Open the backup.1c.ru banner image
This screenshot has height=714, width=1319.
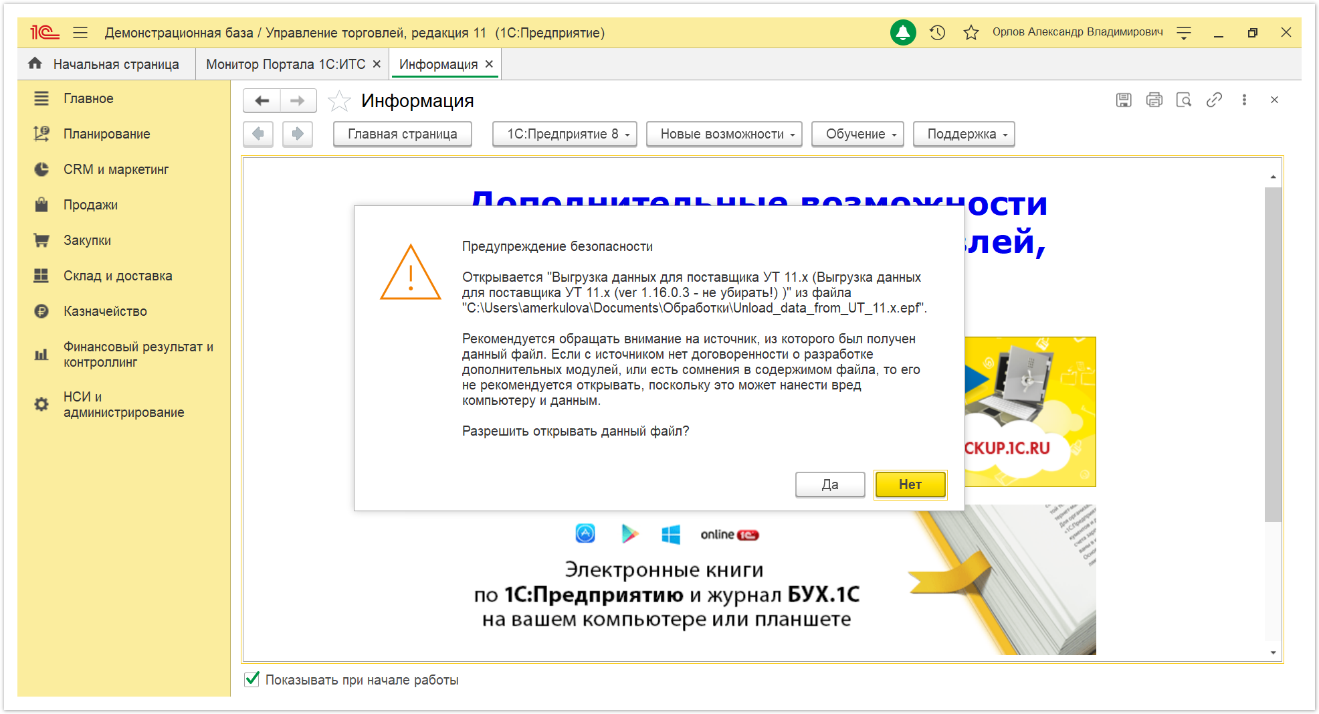coord(1030,412)
